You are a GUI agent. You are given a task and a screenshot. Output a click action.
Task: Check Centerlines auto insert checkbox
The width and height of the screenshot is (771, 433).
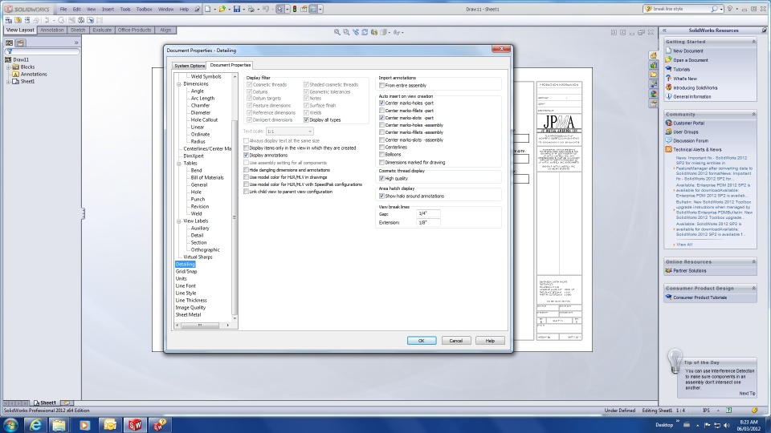381,148
